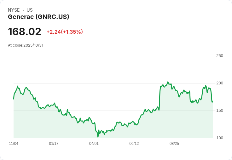Click the NYSE exchange label
The height and width of the screenshot is (160, 232).
point(14,10)
